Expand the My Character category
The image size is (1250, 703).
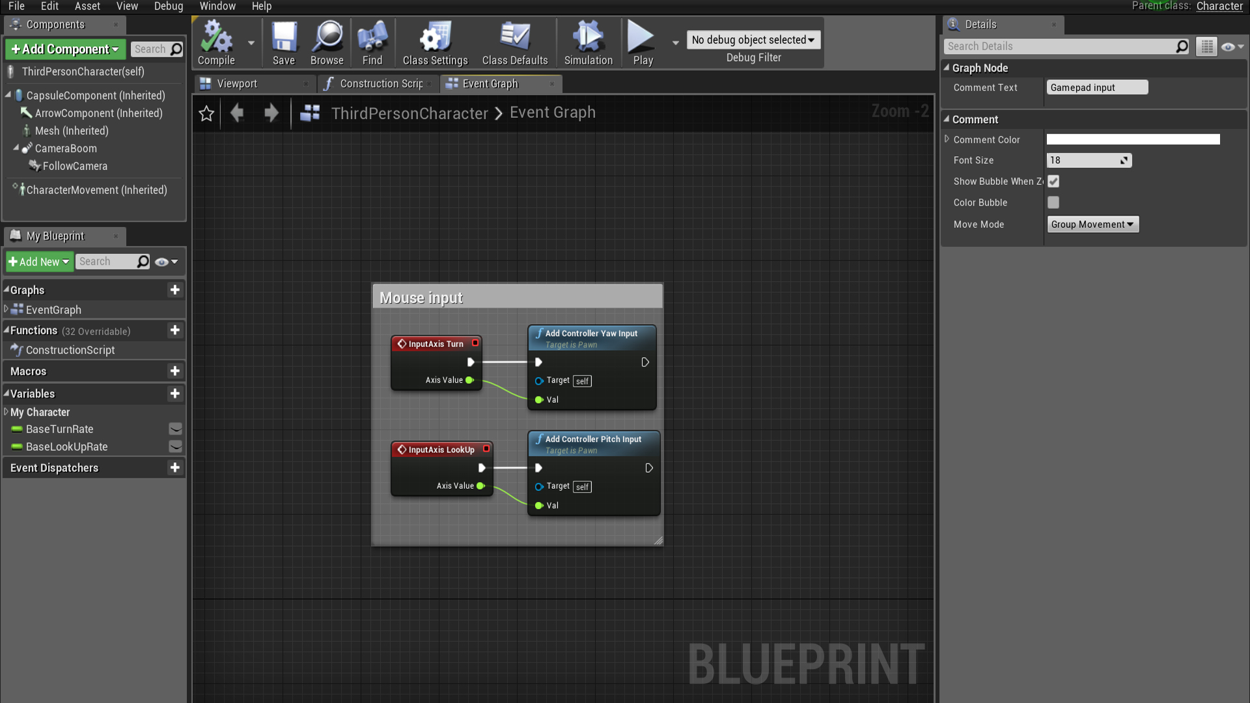tap(7, 412)
